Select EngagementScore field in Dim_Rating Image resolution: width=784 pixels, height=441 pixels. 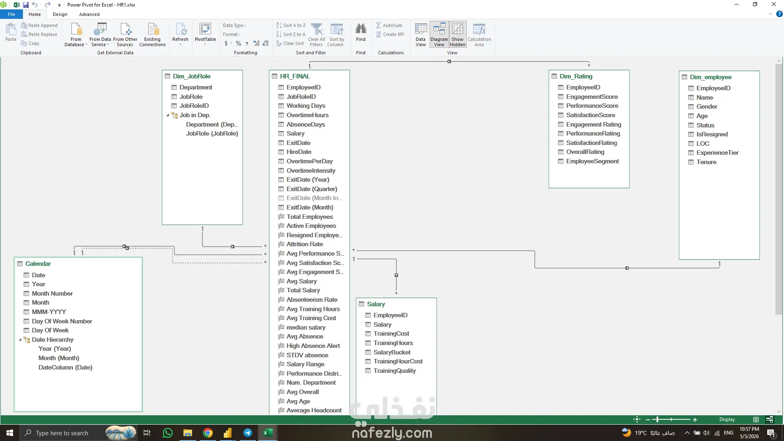592,97
